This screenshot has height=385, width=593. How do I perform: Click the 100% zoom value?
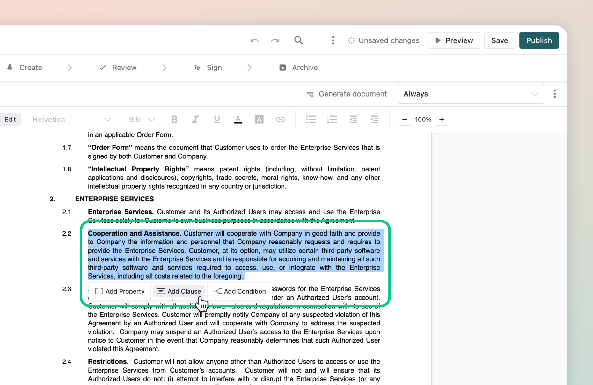click(423, 119)
